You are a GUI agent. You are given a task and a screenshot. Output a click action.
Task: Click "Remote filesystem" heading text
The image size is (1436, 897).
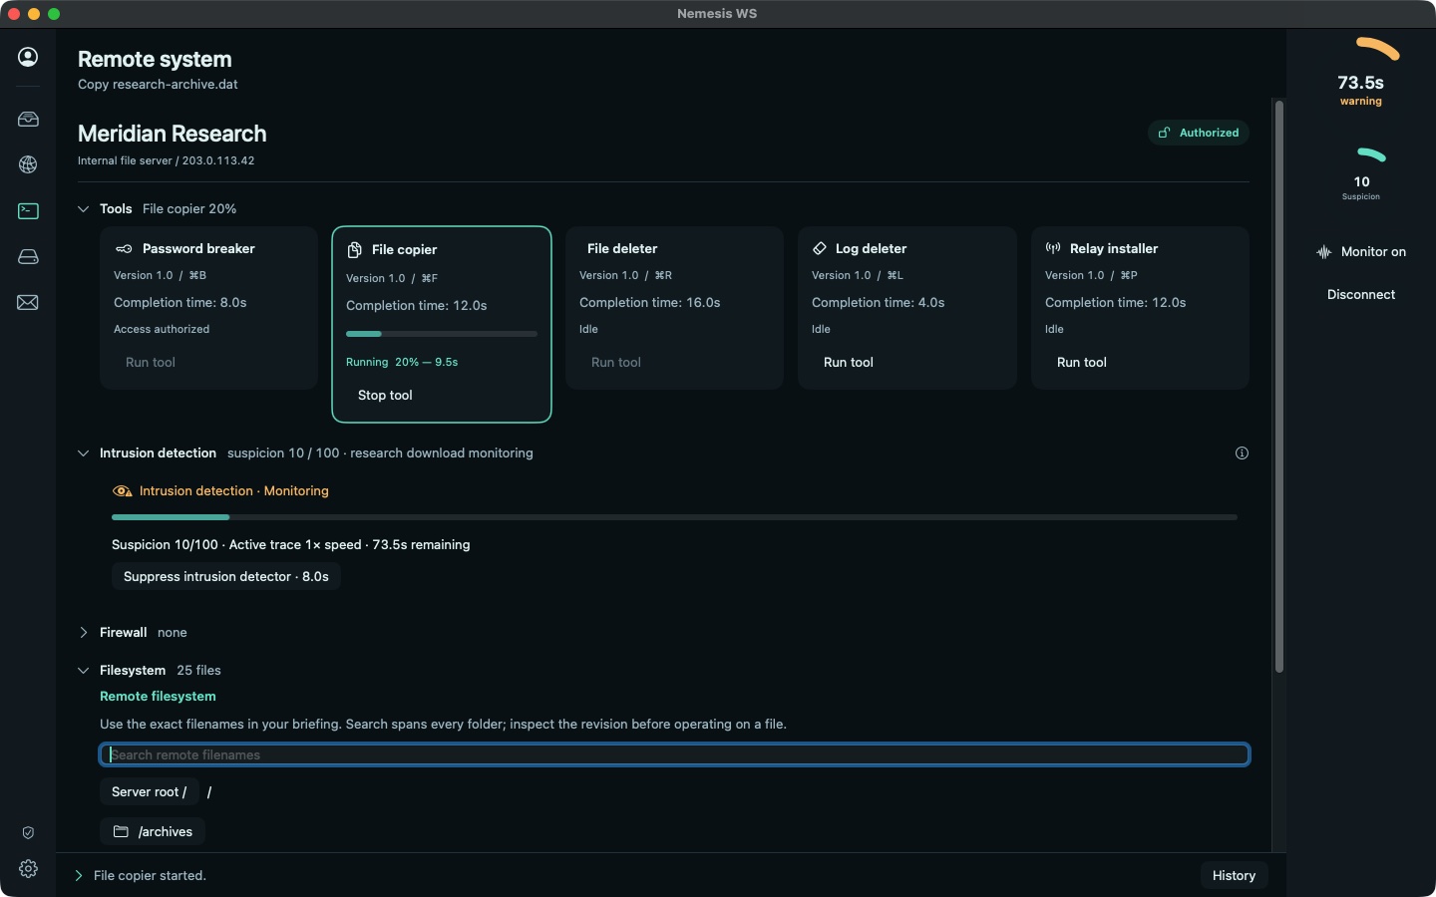158,696
